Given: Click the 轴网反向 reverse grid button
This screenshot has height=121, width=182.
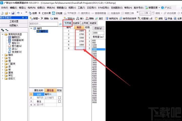Looking at the screenshot, I should (112, 18).
